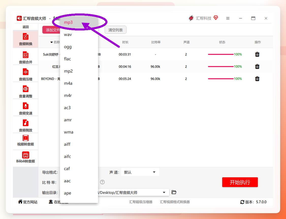The width and height of the screenshot is (286, 219).
Task: Open the 音频变速 audio speed tool
Action: (x=26, y=108)
